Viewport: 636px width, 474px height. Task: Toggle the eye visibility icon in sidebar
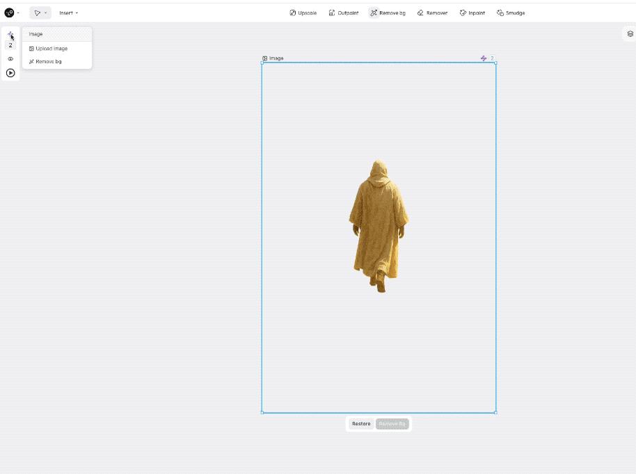pos(10,59)
